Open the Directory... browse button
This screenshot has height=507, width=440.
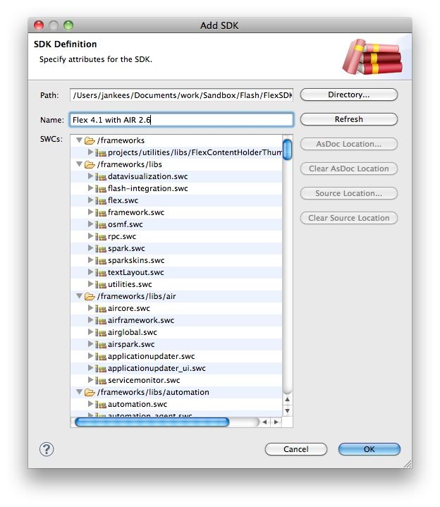348,94
